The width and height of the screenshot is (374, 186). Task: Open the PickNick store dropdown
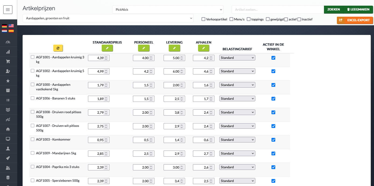point(168,10)
